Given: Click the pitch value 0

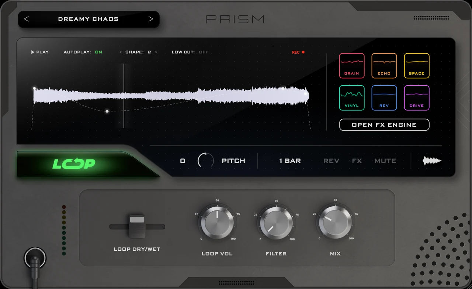Looking at the screenshot, I should tap(183, 161).
